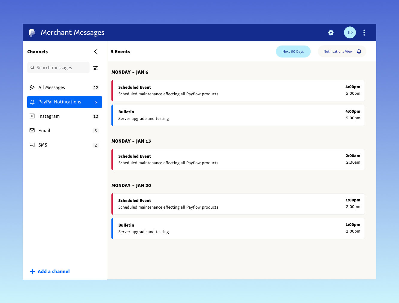Open settings via the gear icon
Screen dimensions: 399x303
click(331, 33)
